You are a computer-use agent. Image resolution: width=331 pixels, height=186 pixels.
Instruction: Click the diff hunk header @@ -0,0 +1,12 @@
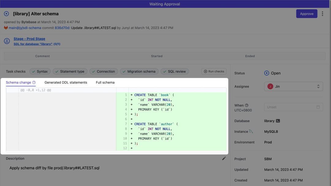click(x=36, y=90)
